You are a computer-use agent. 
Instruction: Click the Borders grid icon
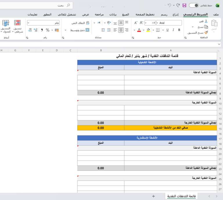[158, 30]
